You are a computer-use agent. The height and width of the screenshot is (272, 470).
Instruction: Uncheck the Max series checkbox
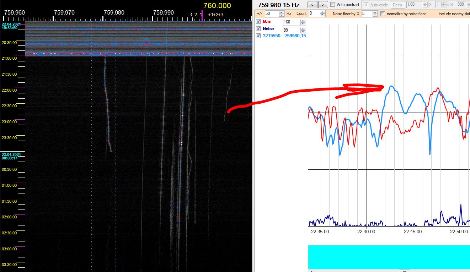(258, 22)
